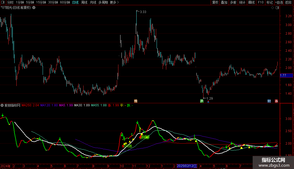Click the MA5: 1.99 label
Screen dimensions: 294x169
66,105
